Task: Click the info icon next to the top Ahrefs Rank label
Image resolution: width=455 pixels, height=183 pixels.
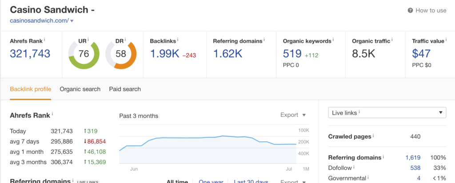Action: 44,40
